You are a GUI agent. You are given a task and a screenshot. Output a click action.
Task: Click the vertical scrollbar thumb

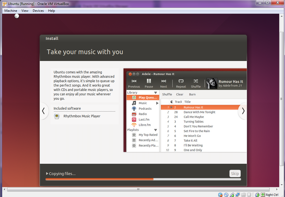pyautogui.click(x=281, y=99)
